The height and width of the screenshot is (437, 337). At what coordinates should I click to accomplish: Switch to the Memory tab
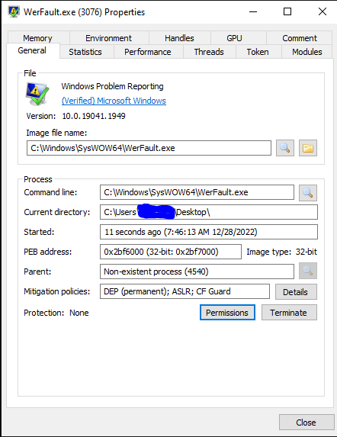37,38
